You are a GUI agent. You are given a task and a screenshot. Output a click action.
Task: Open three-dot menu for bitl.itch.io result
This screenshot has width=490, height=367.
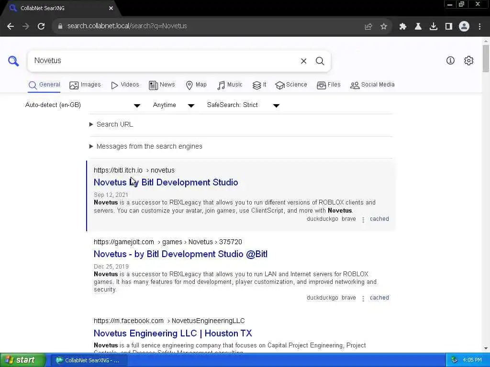point(363,220)
